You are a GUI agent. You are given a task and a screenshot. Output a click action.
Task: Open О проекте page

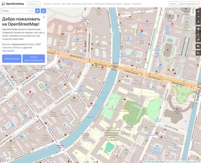[136, 4]
